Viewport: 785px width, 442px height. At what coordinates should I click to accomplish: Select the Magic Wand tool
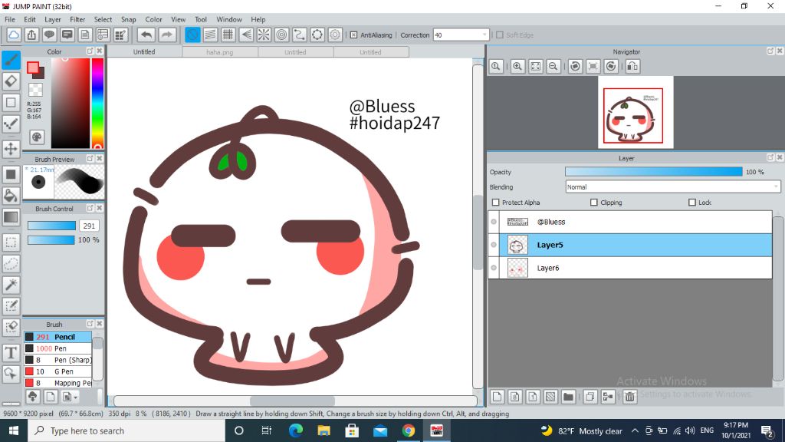(x=11, y=285)
